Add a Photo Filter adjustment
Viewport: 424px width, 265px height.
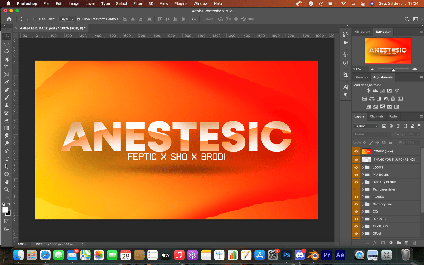pos(386,99)
